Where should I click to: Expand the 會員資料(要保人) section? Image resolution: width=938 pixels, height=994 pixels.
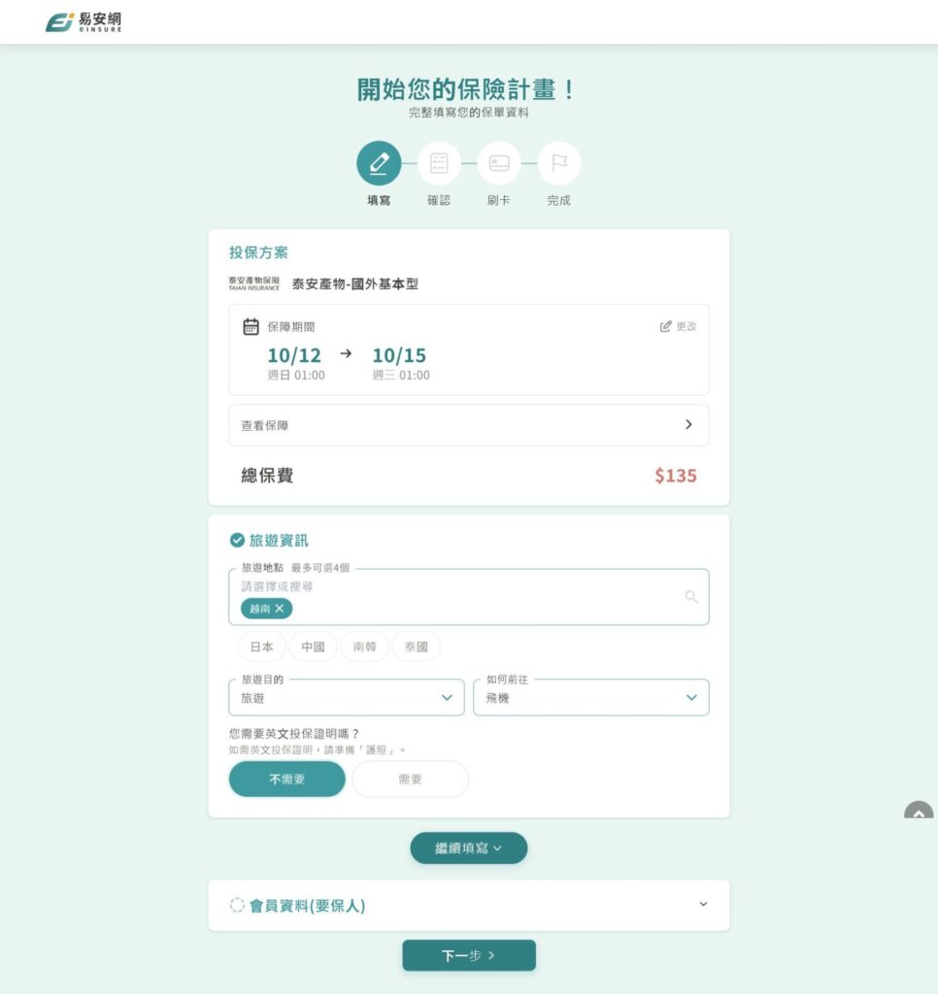click(469, 905)
